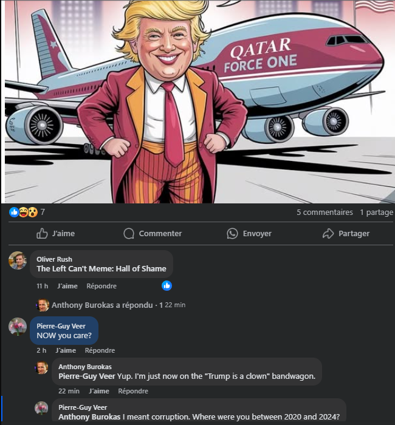
Task: Click the Commenter speech bubble icon
Action: [129, 233]
